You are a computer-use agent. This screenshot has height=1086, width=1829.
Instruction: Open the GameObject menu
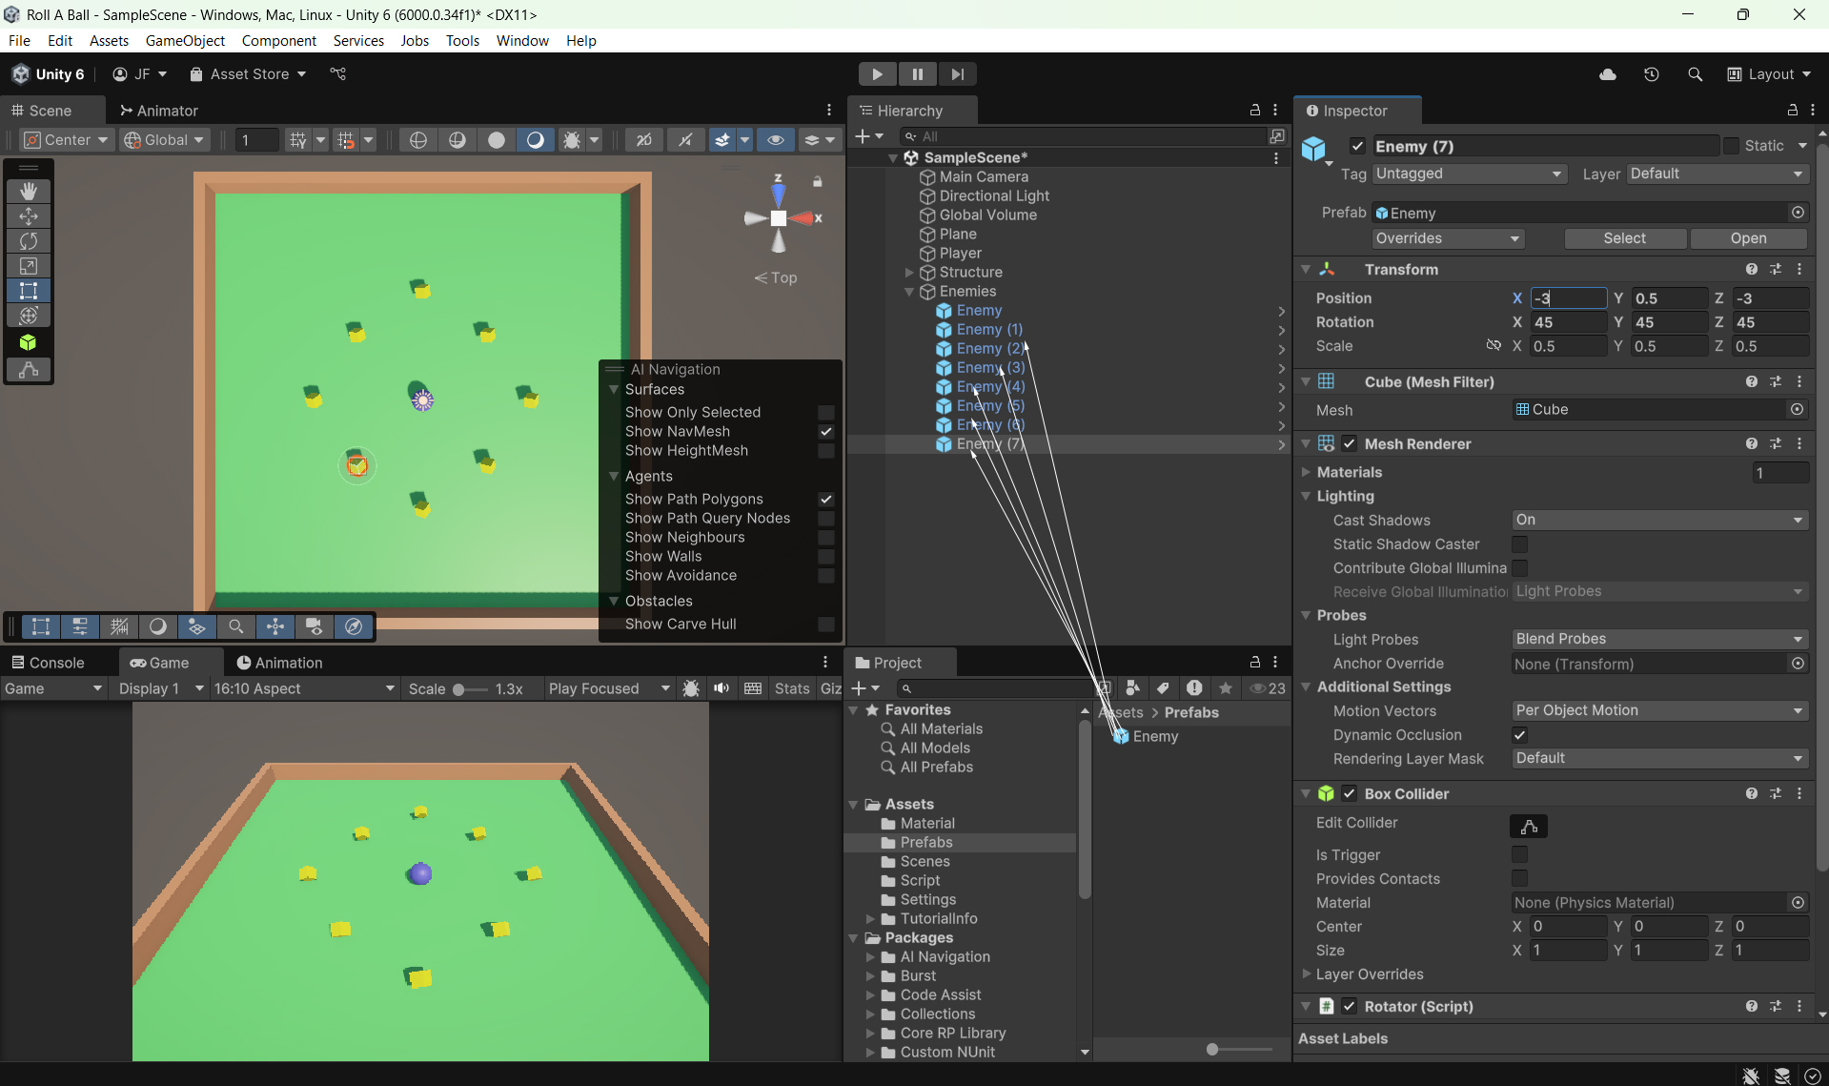pos(185,41)
